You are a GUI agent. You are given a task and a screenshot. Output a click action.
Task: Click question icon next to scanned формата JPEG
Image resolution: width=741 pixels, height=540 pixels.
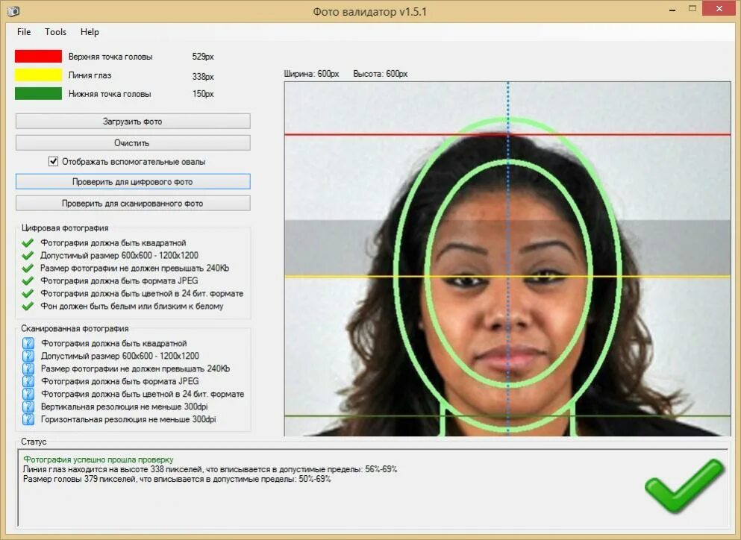pos(28,381)
